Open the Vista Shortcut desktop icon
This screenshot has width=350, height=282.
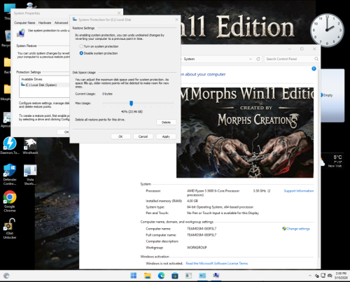click(x=30, y=174)
